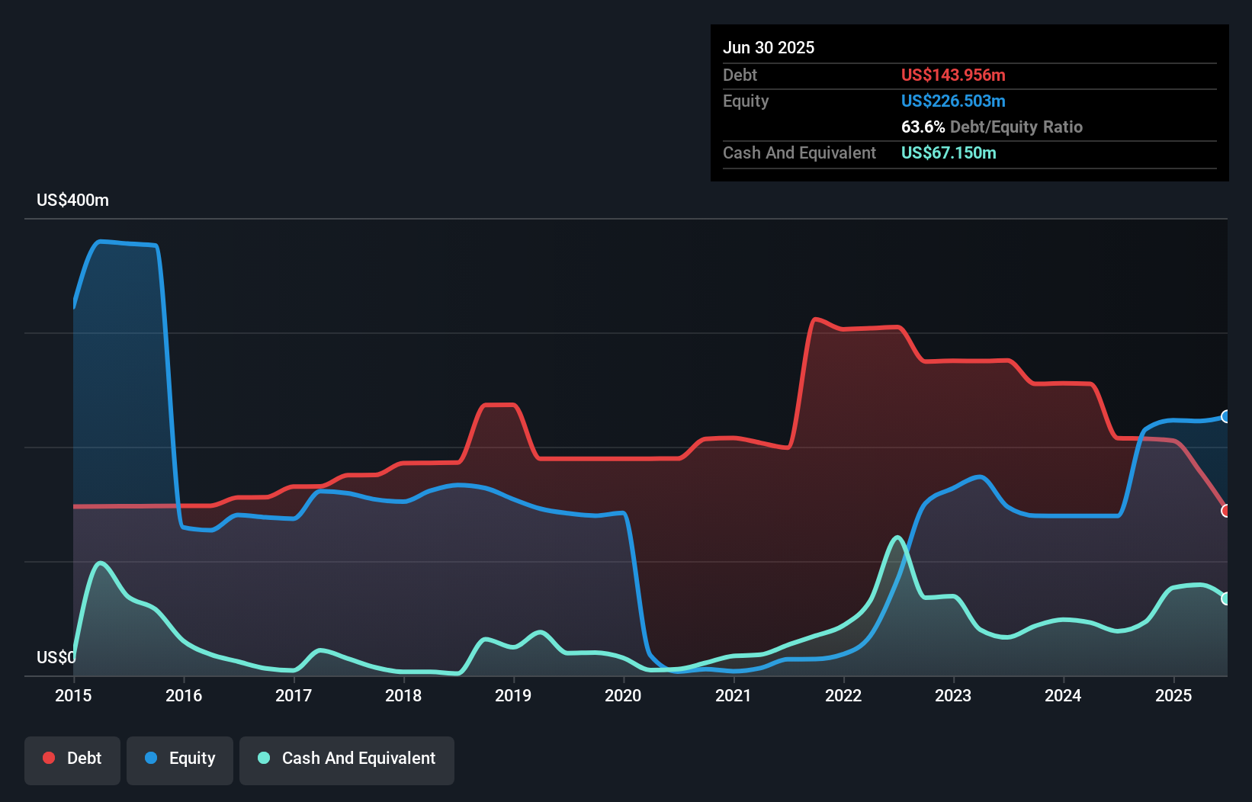Click the Cash And Equivalent tooltip row label
Image resolution: width=1252 pixels, height=802 pixels.
pos(799,152)
